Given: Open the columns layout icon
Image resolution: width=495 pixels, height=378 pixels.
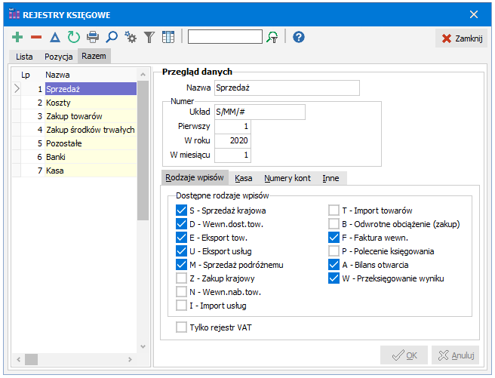Looking at the screenshot, I should coord(168,37).
